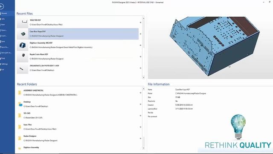
Task: Pin the Desktop folder
Action: click(x=140, y=104)
